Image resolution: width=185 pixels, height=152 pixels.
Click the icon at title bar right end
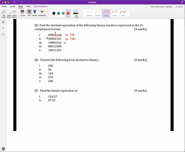[x=182, y=2]
